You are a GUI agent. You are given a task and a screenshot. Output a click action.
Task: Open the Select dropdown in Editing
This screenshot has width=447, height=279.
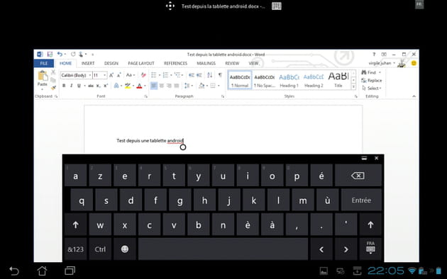(372, 89)
